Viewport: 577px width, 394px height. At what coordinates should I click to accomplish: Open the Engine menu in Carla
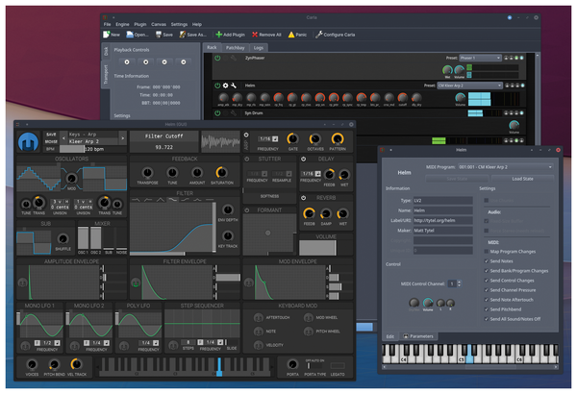point(122,24)
